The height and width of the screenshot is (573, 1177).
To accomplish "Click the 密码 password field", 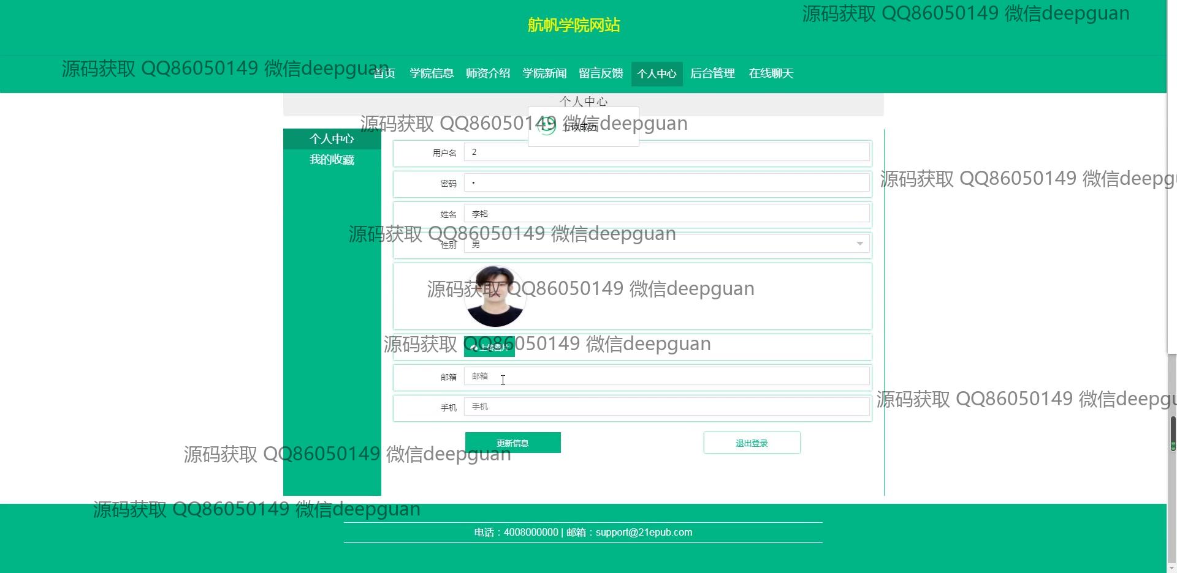I will (x=666, y=183).
